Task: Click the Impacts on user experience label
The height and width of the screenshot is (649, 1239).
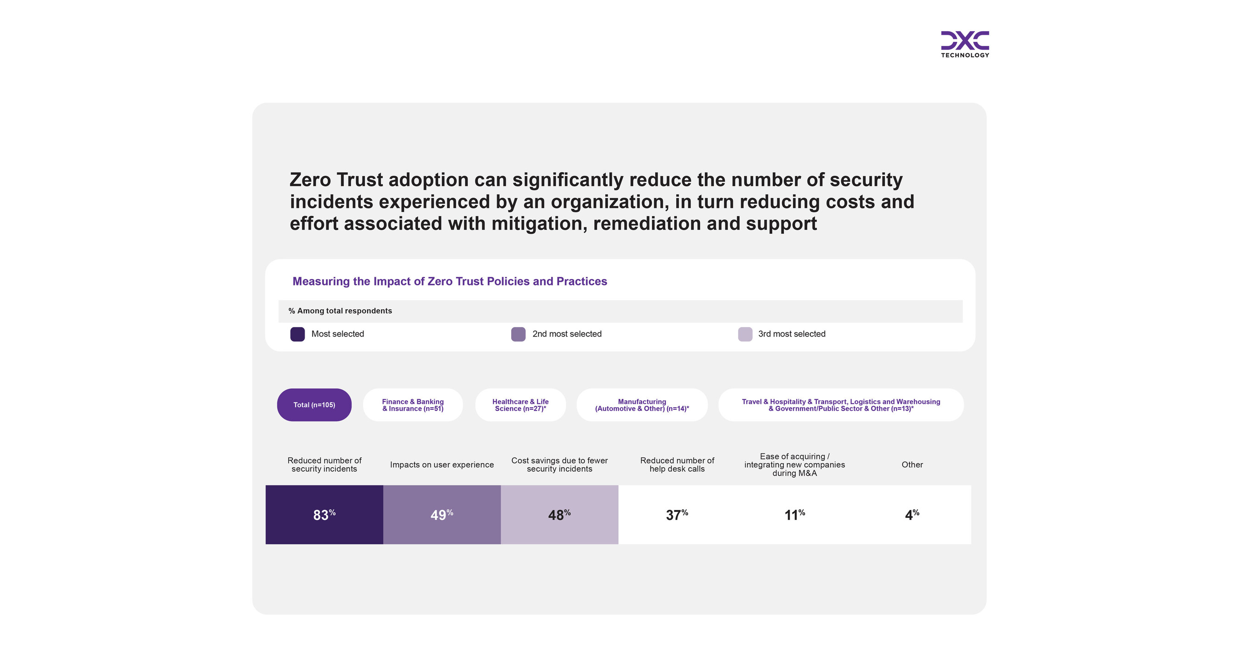Action: pos(441,464)
